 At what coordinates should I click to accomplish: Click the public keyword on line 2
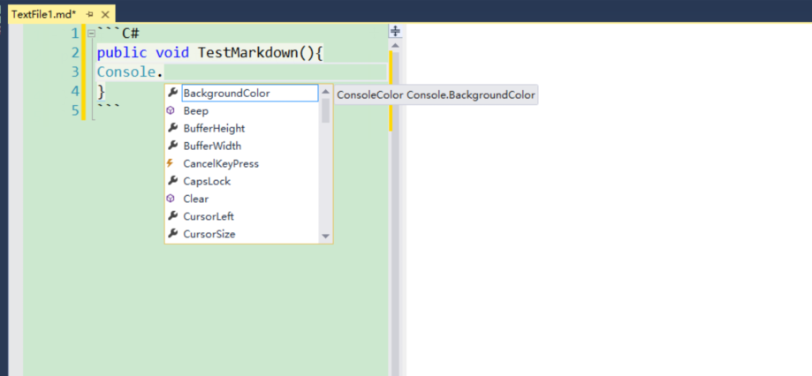coord(122,53)
